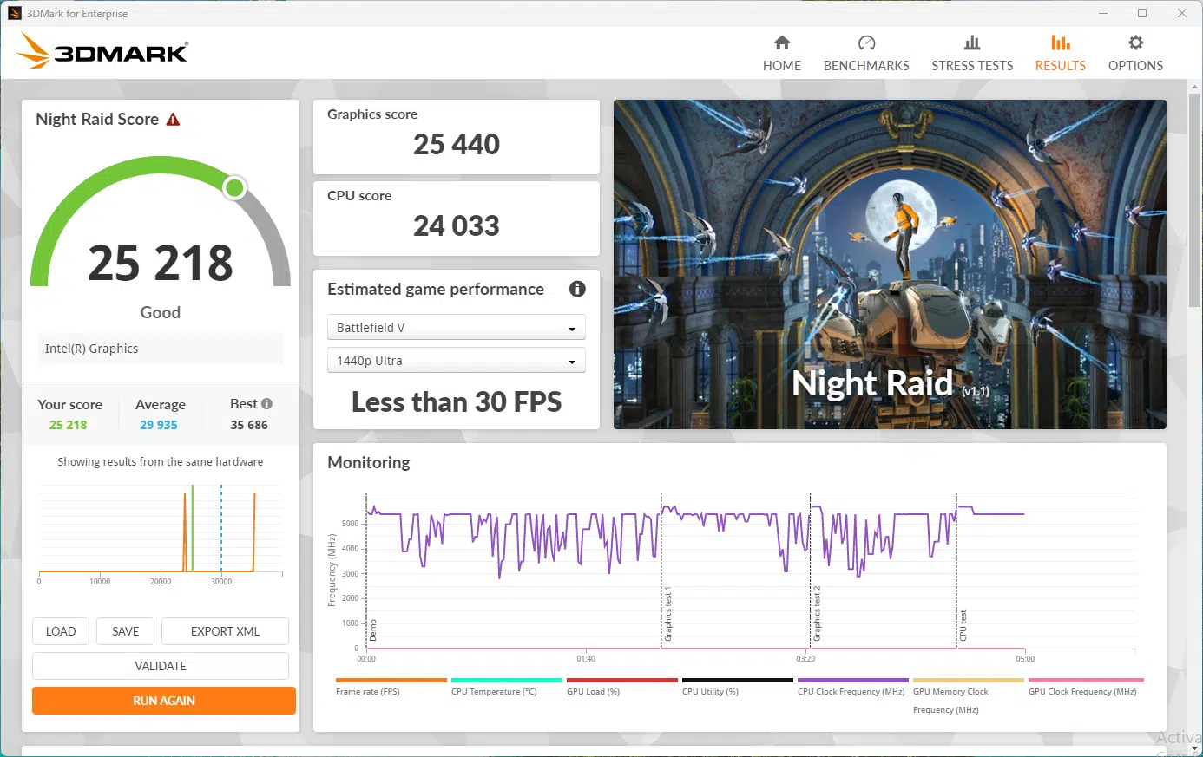Click the Your score value 25 218

coord(68,425)
